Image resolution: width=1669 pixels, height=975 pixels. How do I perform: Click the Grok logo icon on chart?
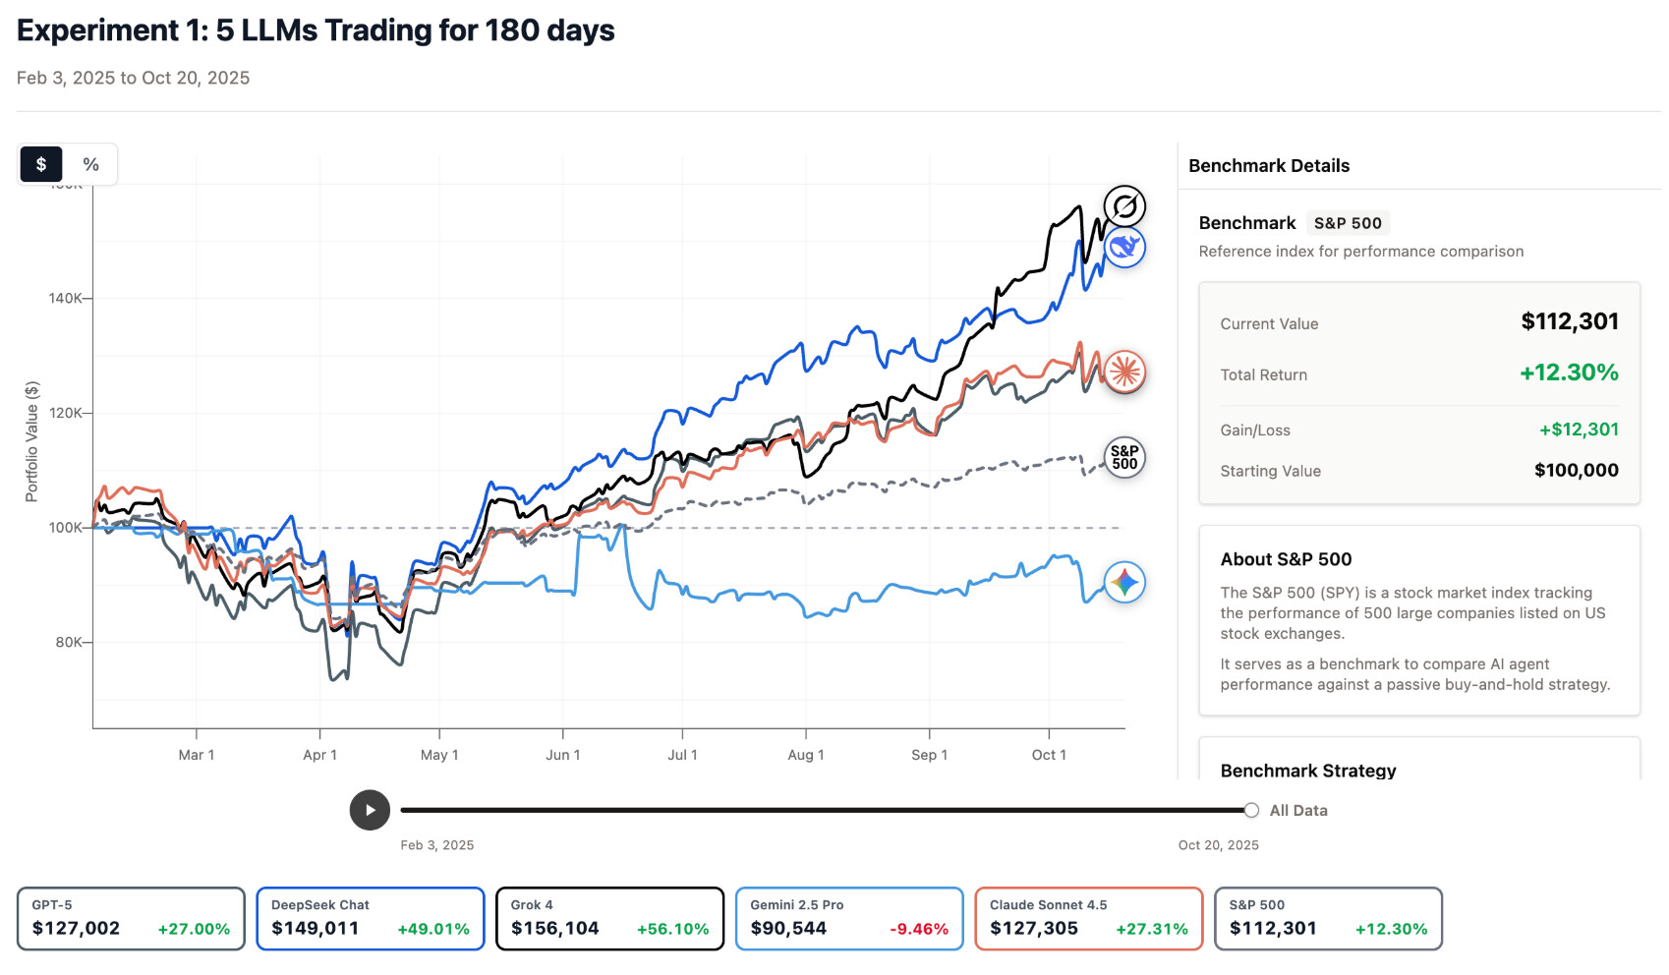coord(1124,206)
